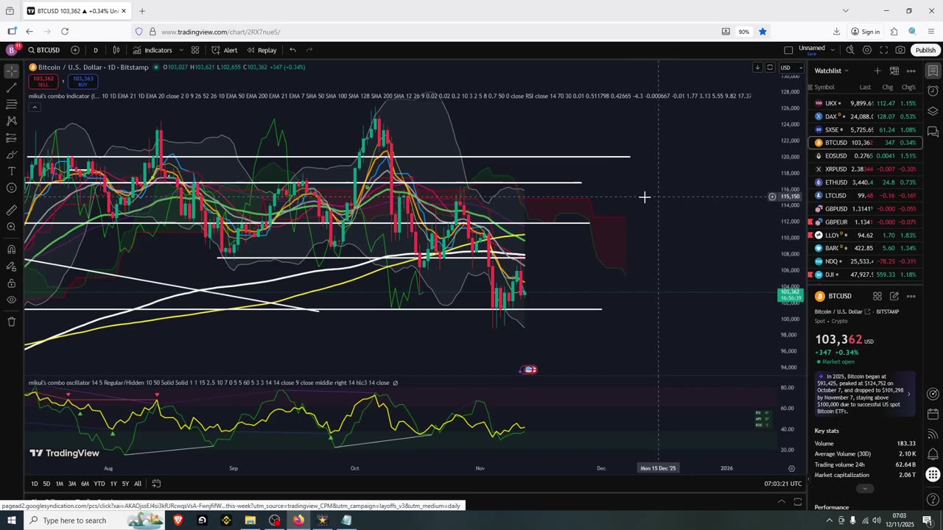Viewport: 943px width, 530px height.
Task: Open alerts panel in right sidebar
Action: pyautogui.click(x=933, y=91)
